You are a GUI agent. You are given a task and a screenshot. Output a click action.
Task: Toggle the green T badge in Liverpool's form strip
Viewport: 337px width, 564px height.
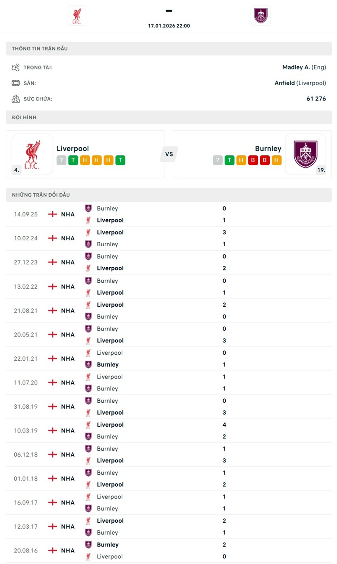(73, 160)
